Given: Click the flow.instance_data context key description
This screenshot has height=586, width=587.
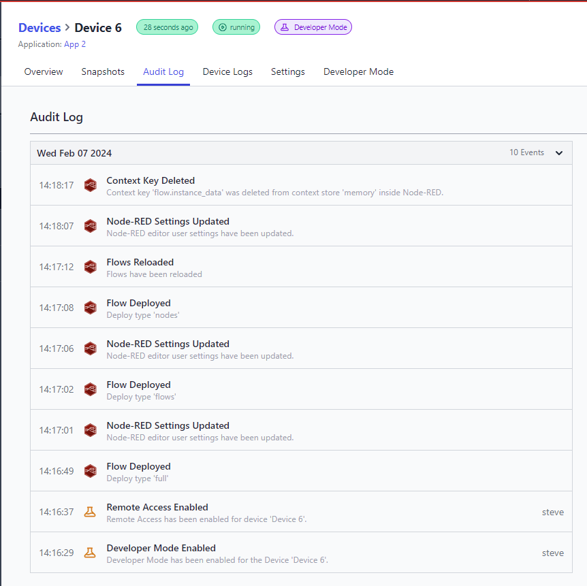Looking at the screenshot, I should pyautogui.click(x=275, y=193).
